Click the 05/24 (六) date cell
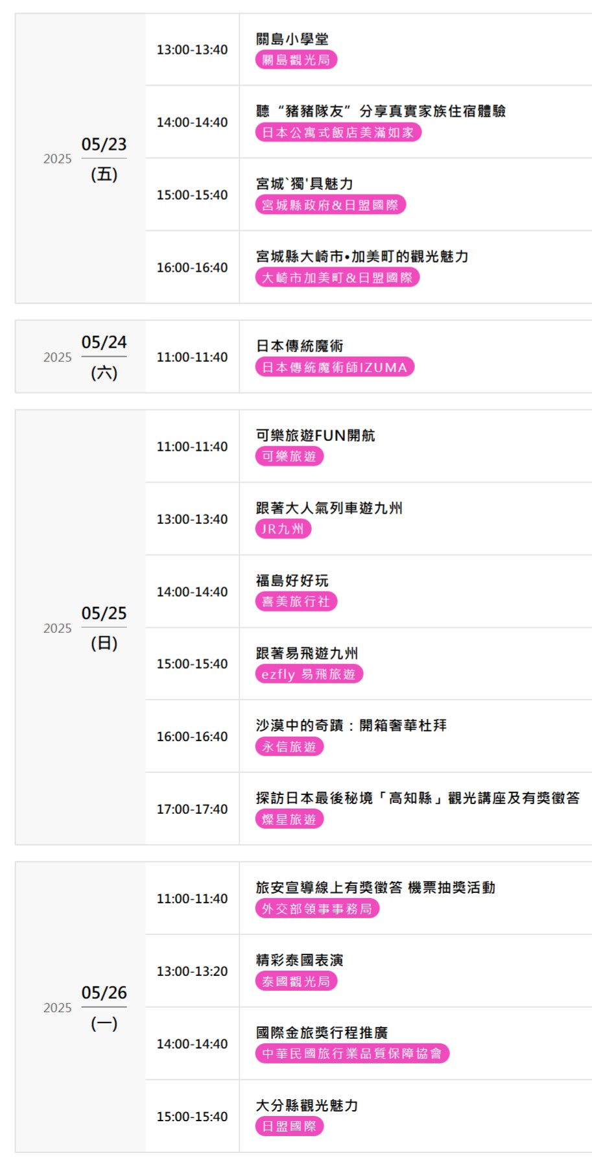 click(104, 357)
